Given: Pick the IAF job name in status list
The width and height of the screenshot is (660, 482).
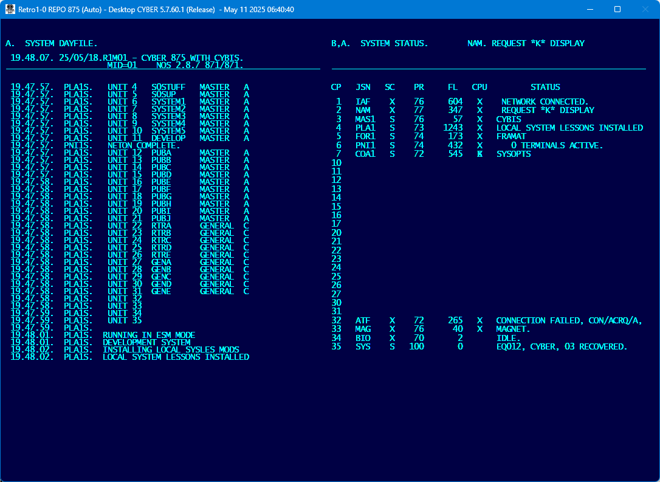Looking at the screenshot, I should tap(363, 102).
